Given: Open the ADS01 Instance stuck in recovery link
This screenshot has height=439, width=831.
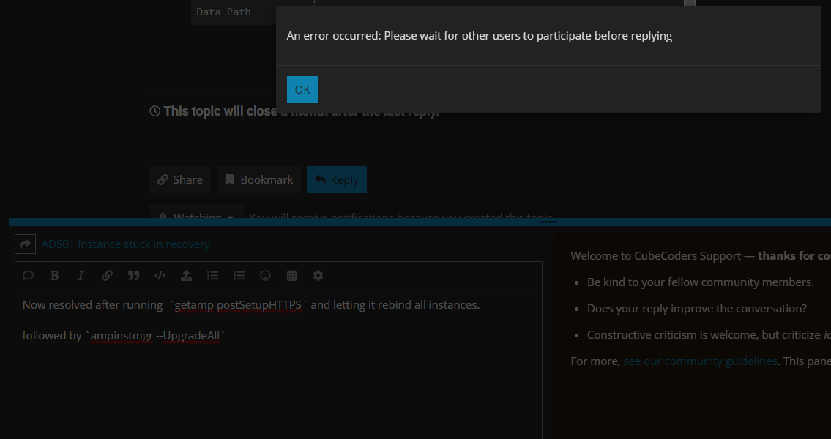Looking at the screenshot, I should pos(126,244).
